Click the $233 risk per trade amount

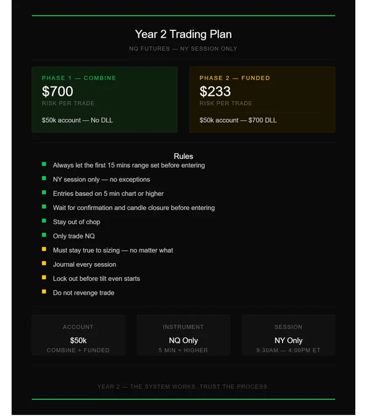click(x=215, y=91)
